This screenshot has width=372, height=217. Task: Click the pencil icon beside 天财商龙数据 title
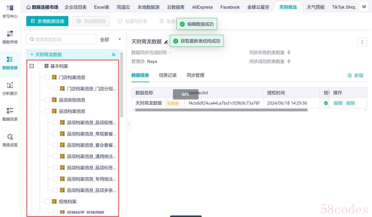click(166, 42)
